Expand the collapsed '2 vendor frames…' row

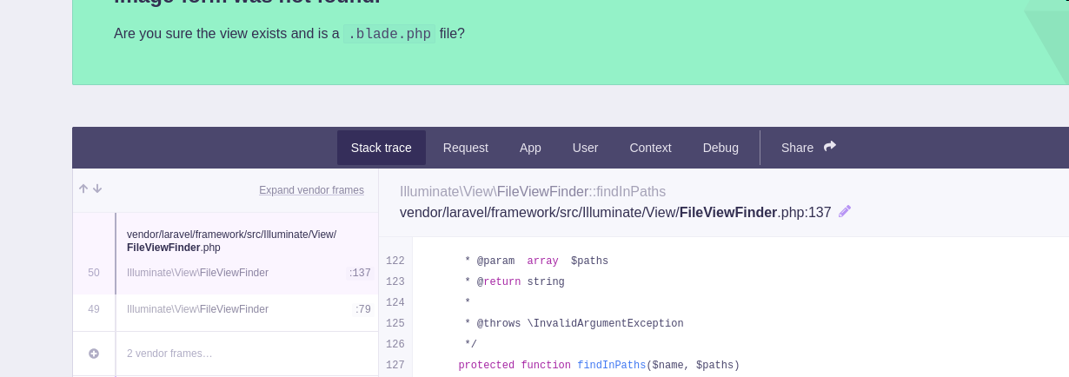[169, 354]
